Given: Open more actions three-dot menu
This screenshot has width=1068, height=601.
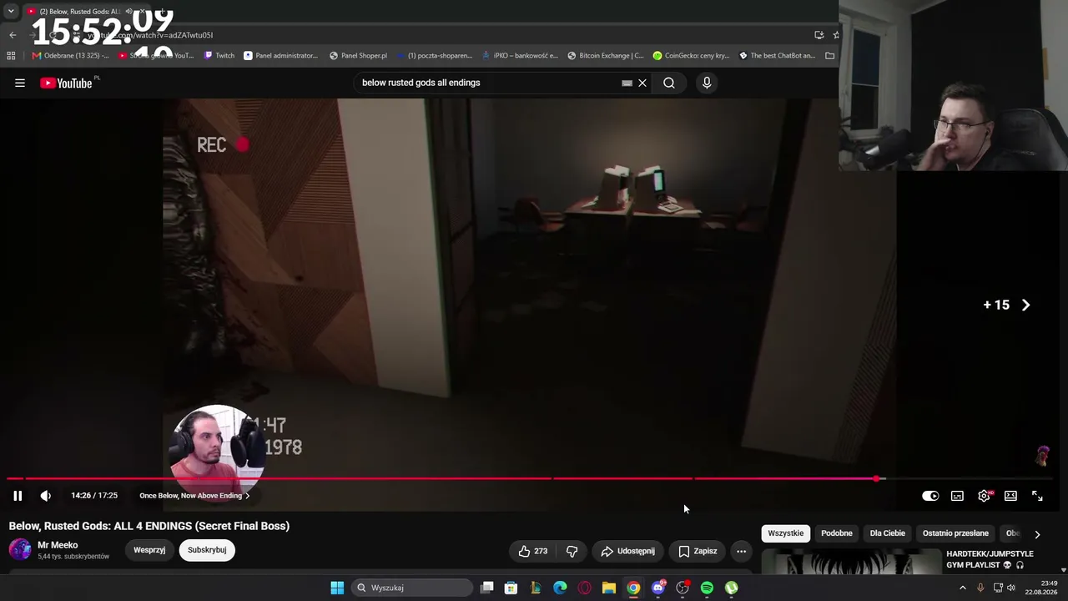Looking at the screenshot, I should coord(741,551).
